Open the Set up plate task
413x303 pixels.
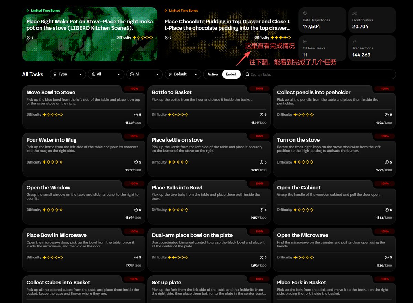pos(209,289)
